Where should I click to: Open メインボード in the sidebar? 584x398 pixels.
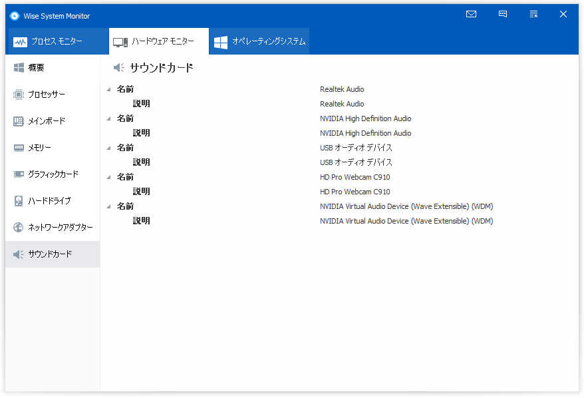point(53,121)
